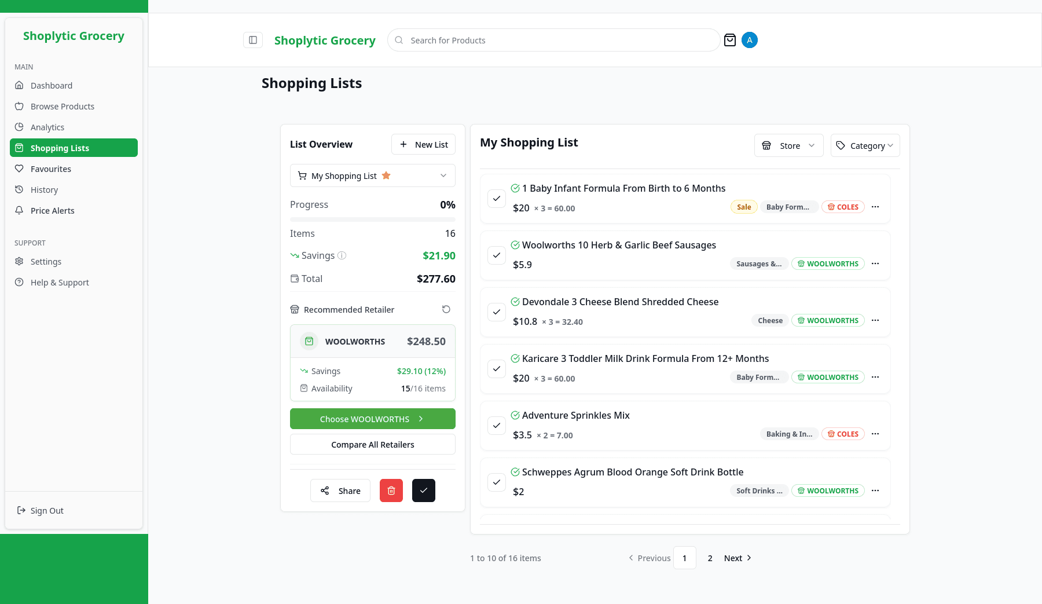The width and height of the screenshot is (1042, 604).
Task: Check the Schweppes Agrum Soft Drink item
Action: [497, 482]
